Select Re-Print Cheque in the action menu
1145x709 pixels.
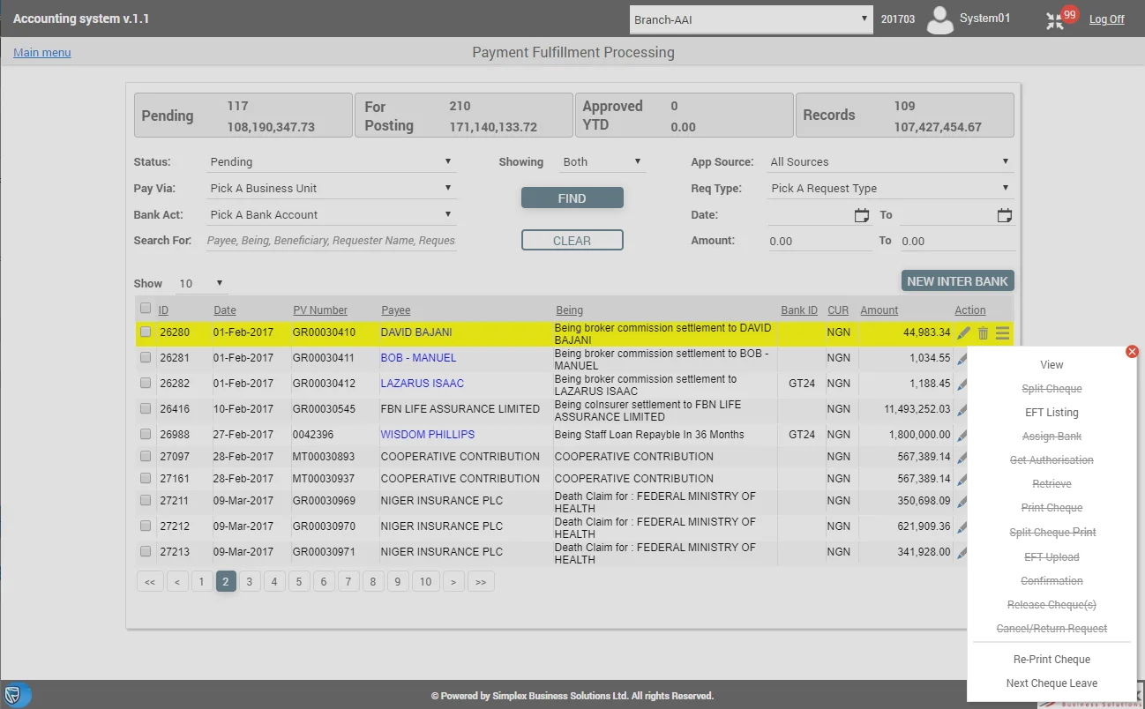point(1051,660)
